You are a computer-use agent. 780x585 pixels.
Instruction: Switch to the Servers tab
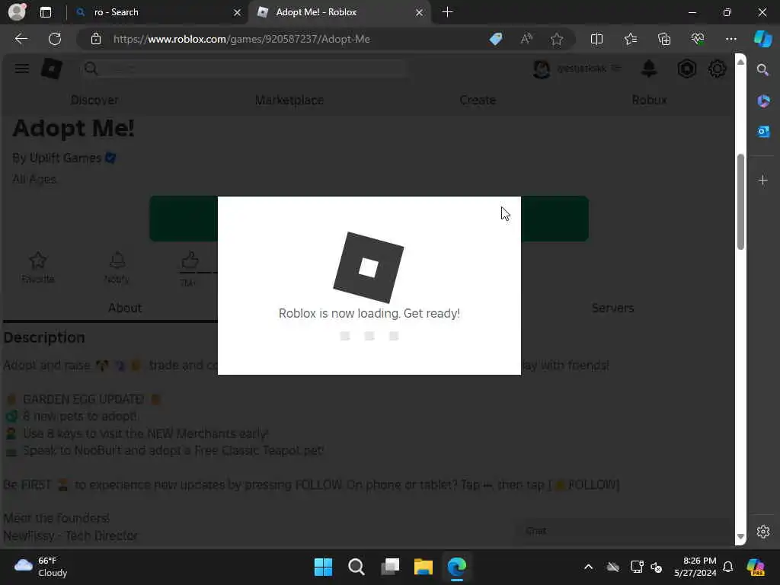pos(613,308)
